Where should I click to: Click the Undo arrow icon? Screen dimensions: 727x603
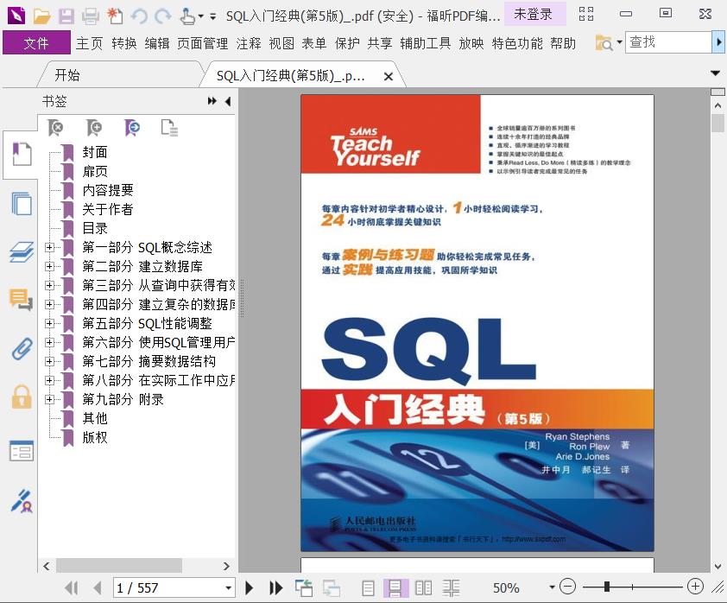[139, 16]
